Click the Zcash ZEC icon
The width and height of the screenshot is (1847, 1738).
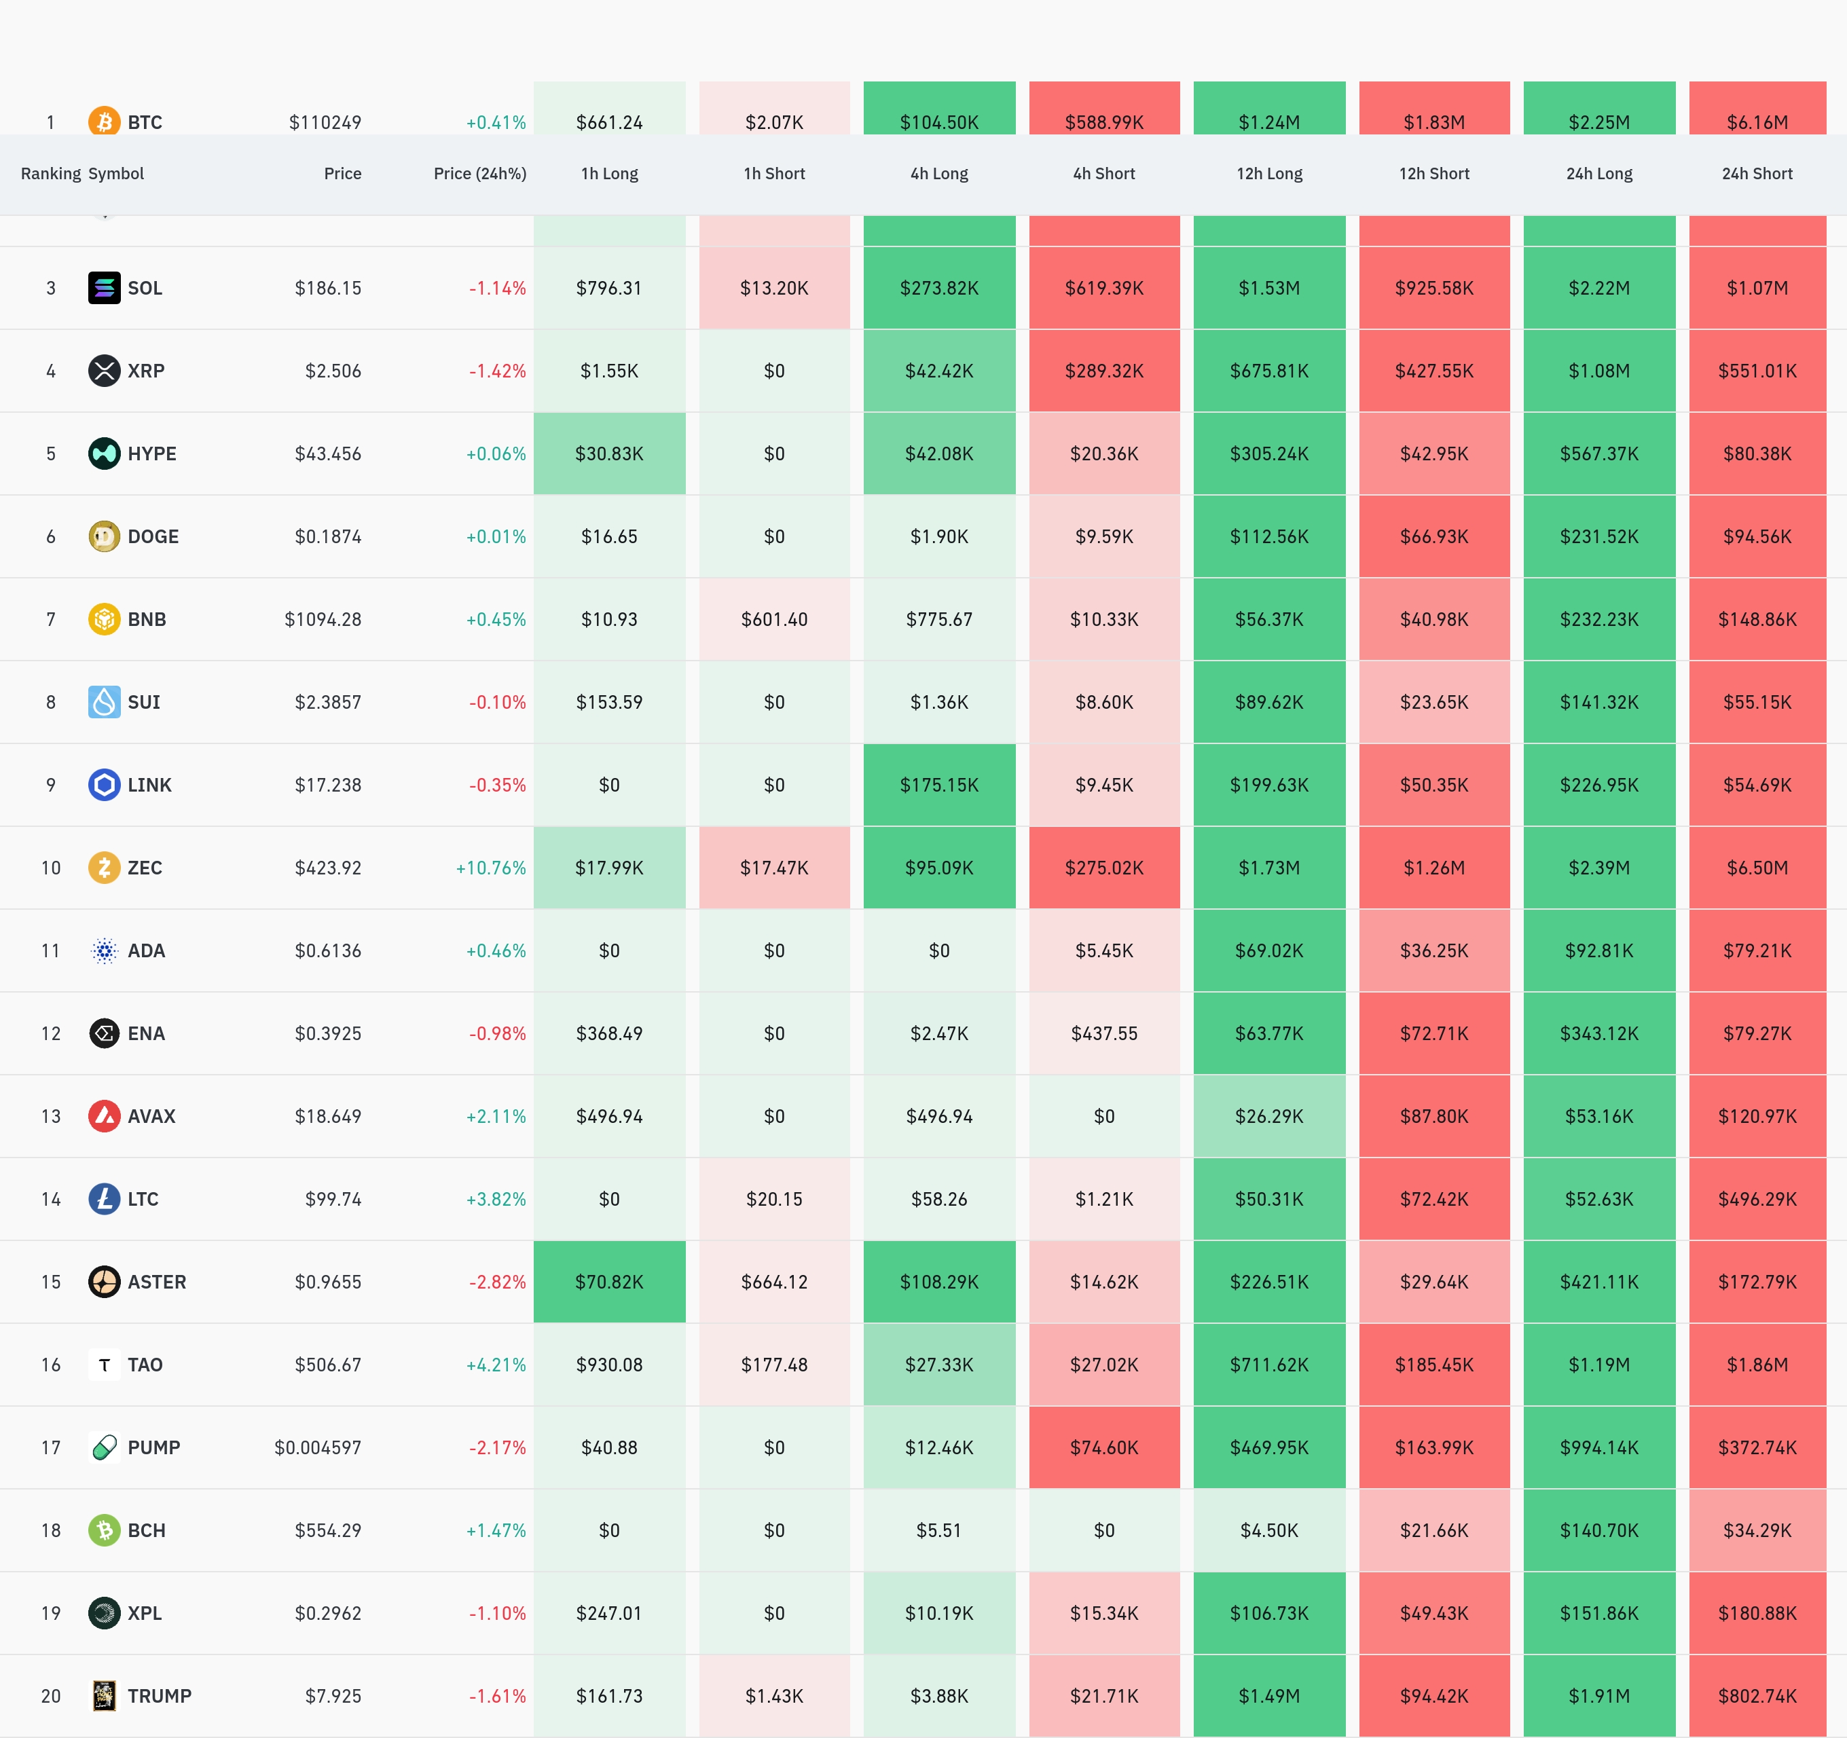click(x=104, y=868)
